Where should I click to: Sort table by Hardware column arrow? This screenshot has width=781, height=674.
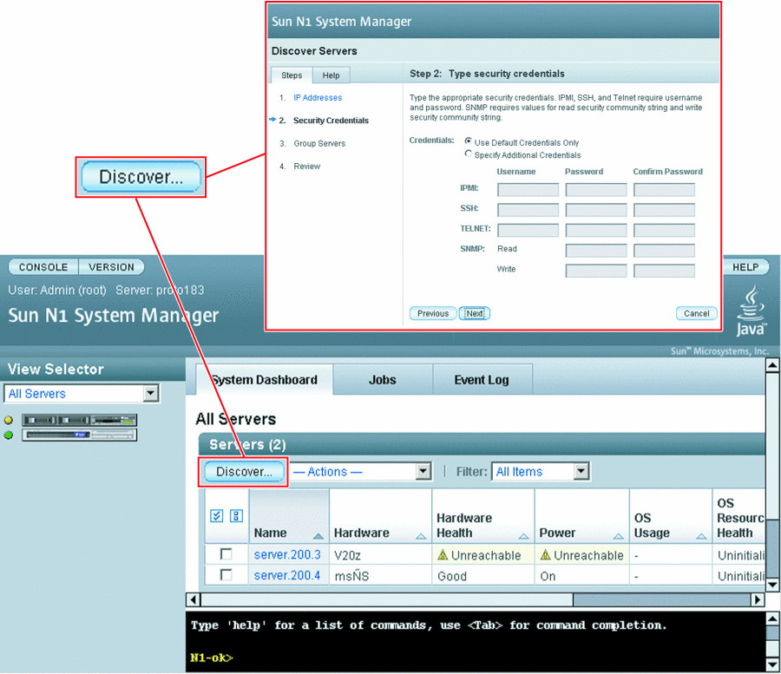(421, 536)
